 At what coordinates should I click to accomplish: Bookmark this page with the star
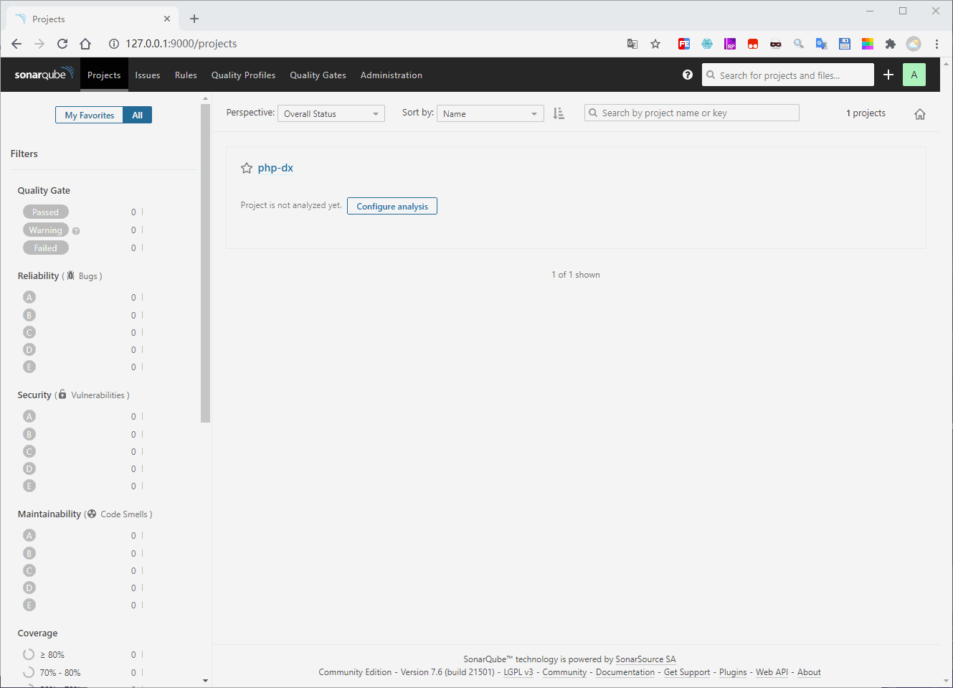pyautogui.click(x=655, y=44)
